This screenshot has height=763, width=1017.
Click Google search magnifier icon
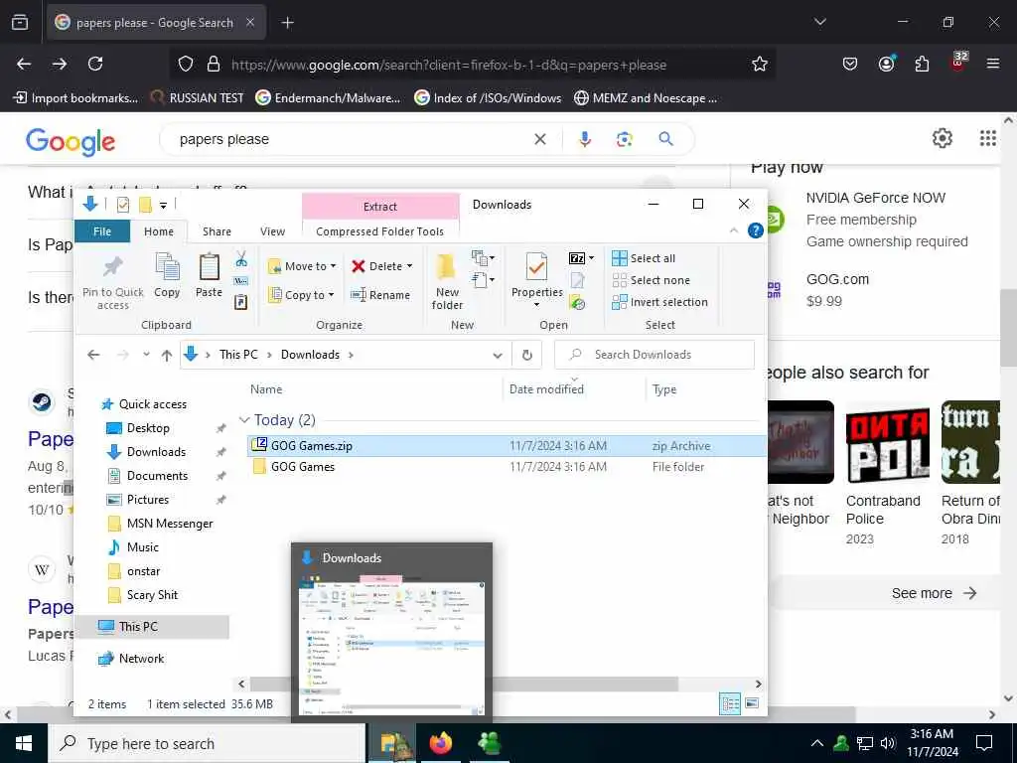click(665, 139)
